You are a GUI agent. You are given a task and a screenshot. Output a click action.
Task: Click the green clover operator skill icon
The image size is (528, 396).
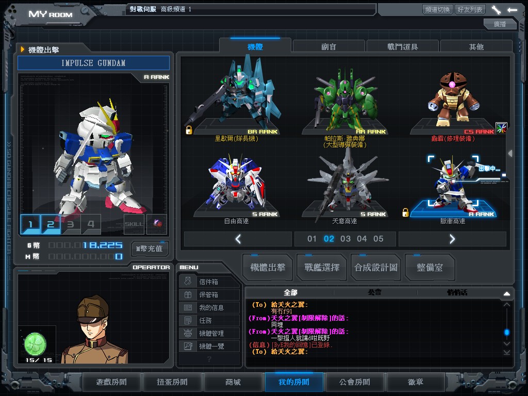click(x=36, y=344)
